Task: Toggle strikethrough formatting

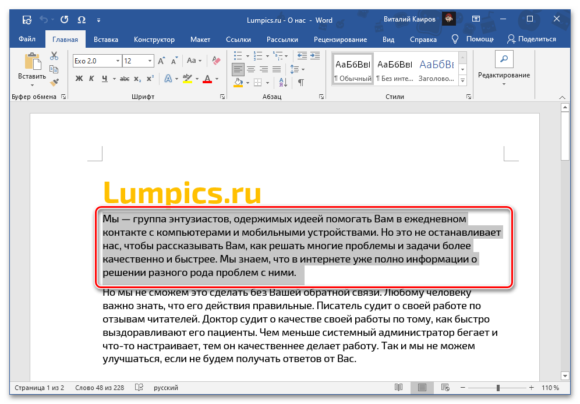Action: [x=125, y=79]
